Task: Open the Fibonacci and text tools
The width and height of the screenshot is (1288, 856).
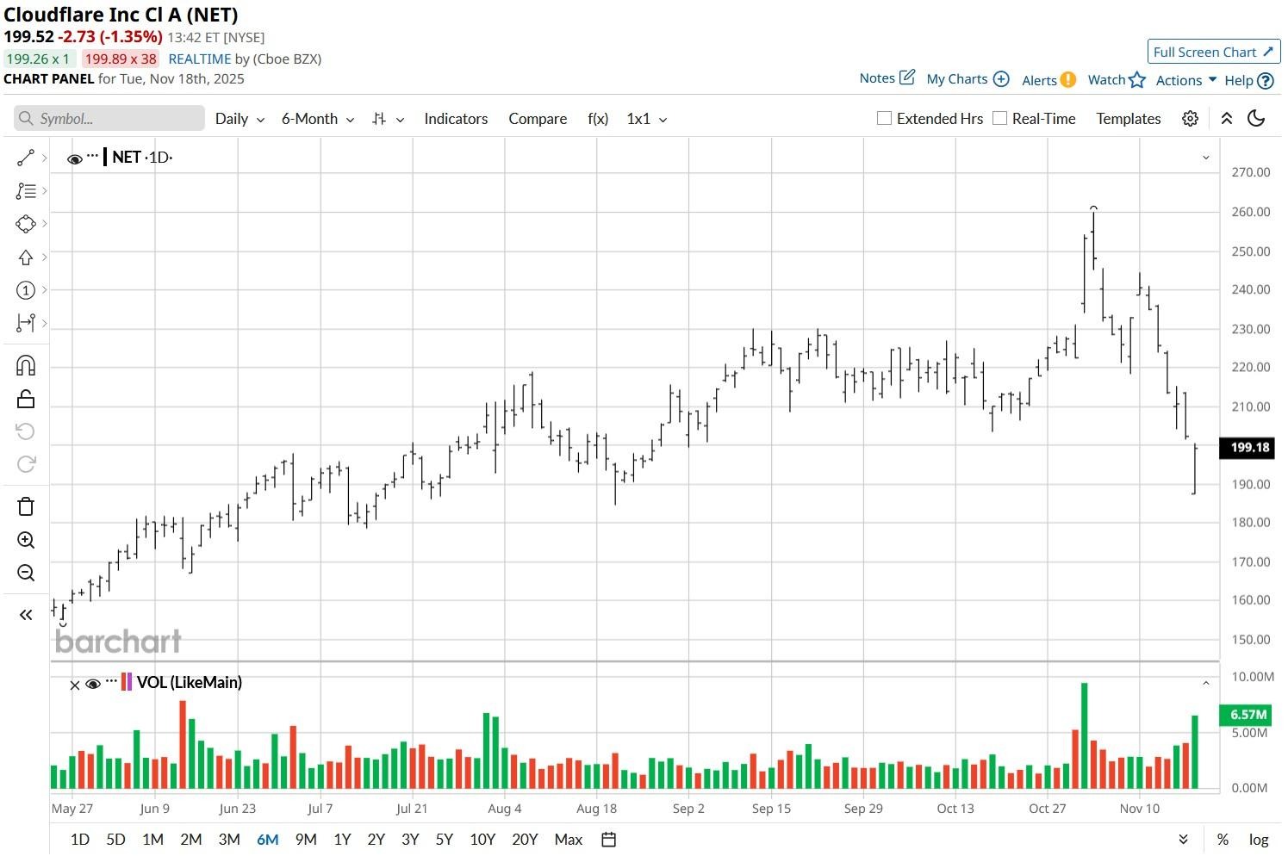Action: [25, 191]
